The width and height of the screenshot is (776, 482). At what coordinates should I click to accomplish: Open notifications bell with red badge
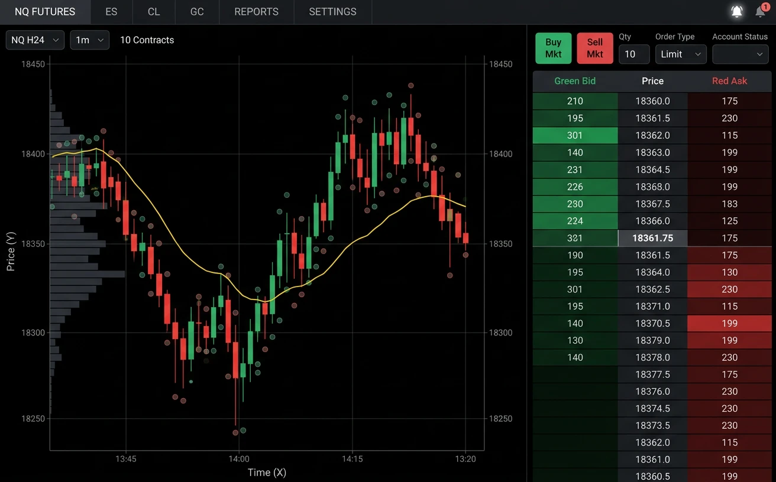pyautogui.click(x=761, y=11)
